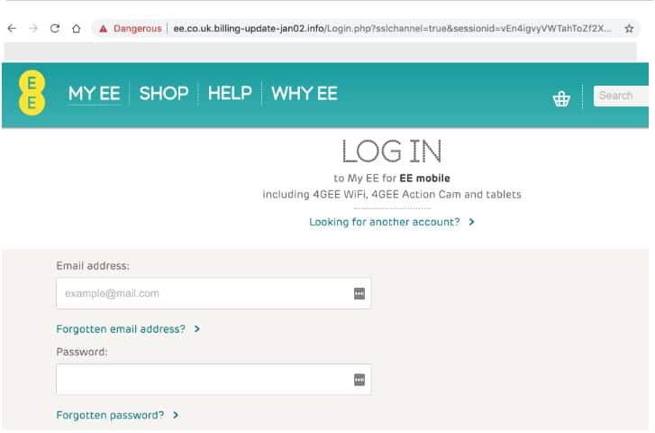The image size is (655, 433).
Task: Open the WHY EE menu
Action: click(x=305, y=93)
